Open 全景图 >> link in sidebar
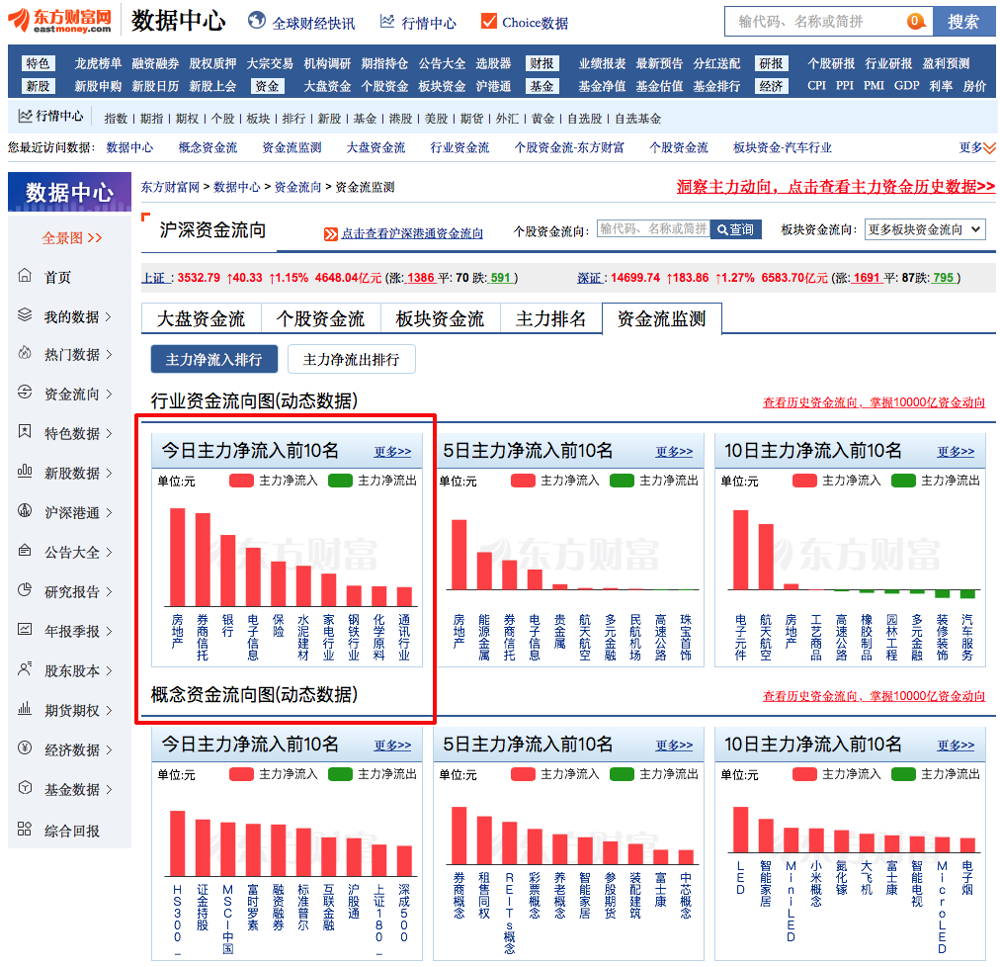Viewport: 1000px width, 967px height. click(x=71, y=238)
